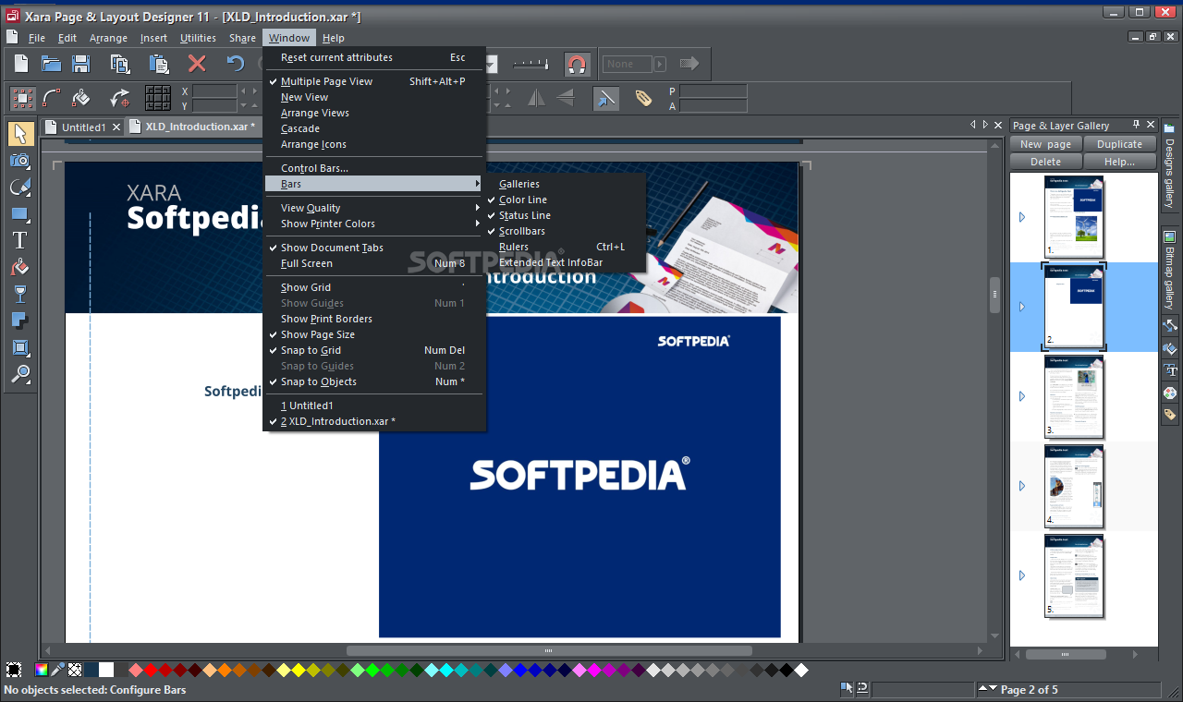The width and height of the screenshot is (1183, 702).
Task: Click the Save floppy disk icon
Action: [x=80, y=64]
